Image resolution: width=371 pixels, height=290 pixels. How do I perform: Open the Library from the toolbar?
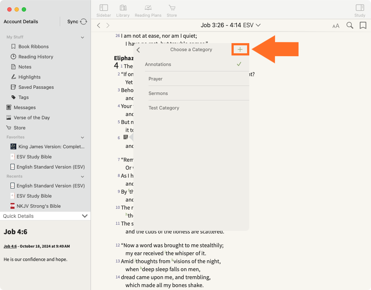point(123,11)
